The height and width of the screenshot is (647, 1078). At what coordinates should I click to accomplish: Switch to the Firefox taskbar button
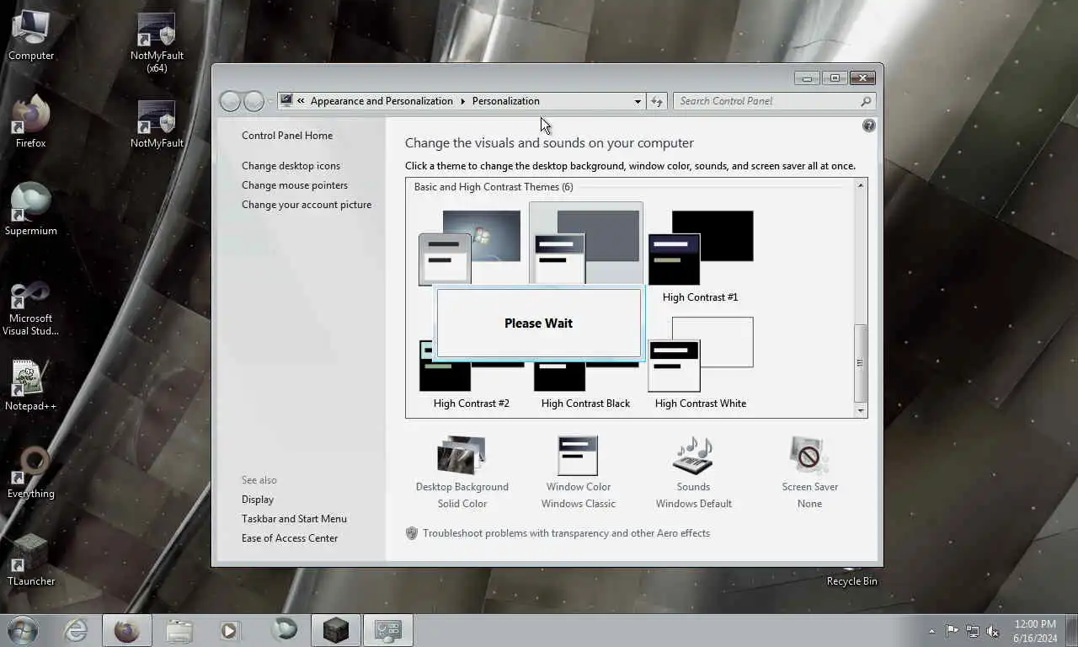pyautogui.click(x=127, y=630)
